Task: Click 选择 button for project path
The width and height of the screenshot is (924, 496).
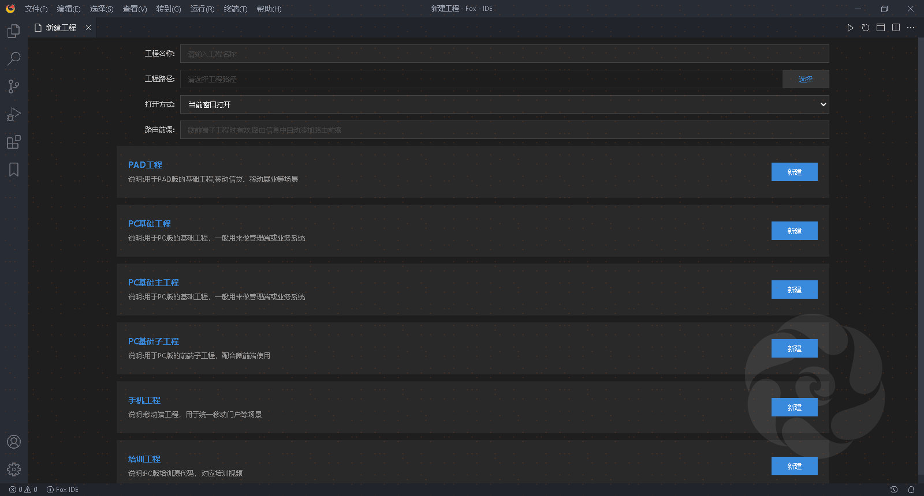Action: (805, 79)
